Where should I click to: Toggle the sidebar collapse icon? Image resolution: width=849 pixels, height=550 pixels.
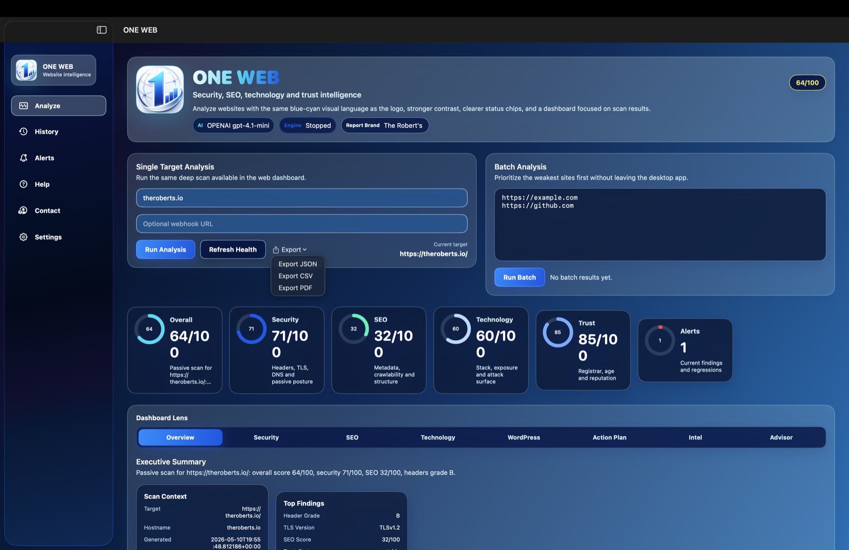click(x=101, y=30)
